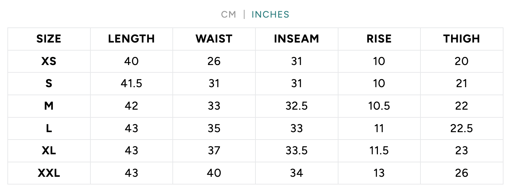Select the L size row label
Viewport: 513px width, 194px height.
(x=49, y=128)
